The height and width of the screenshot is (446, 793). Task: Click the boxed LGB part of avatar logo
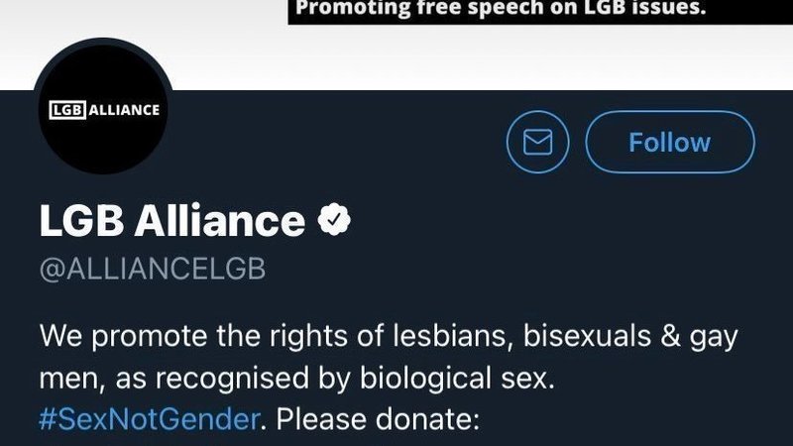click(x=67, y=110)
